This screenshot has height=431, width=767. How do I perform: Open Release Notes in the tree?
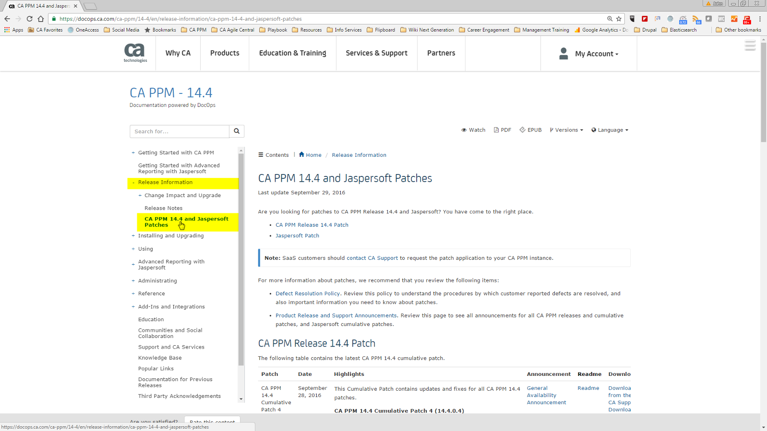(163, 208)
